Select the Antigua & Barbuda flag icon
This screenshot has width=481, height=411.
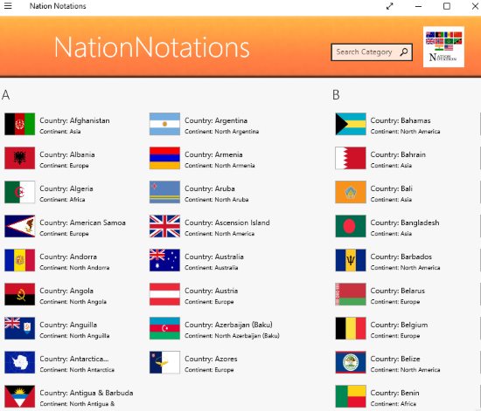click(19, 396)
